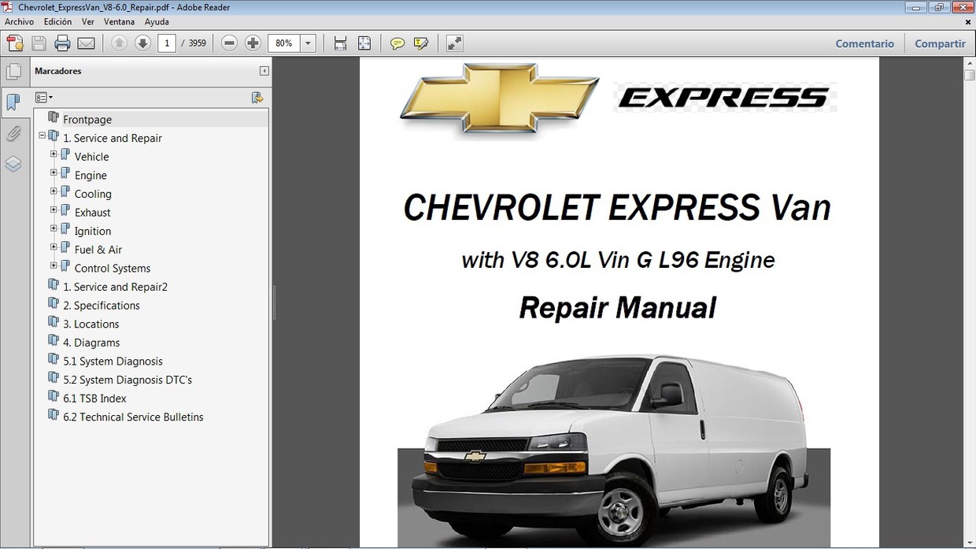Open the Edición menu

tap(57, 21)
